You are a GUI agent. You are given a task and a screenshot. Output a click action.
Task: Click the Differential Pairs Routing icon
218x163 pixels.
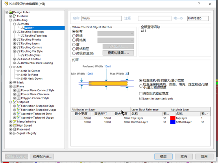click(18, 63)
